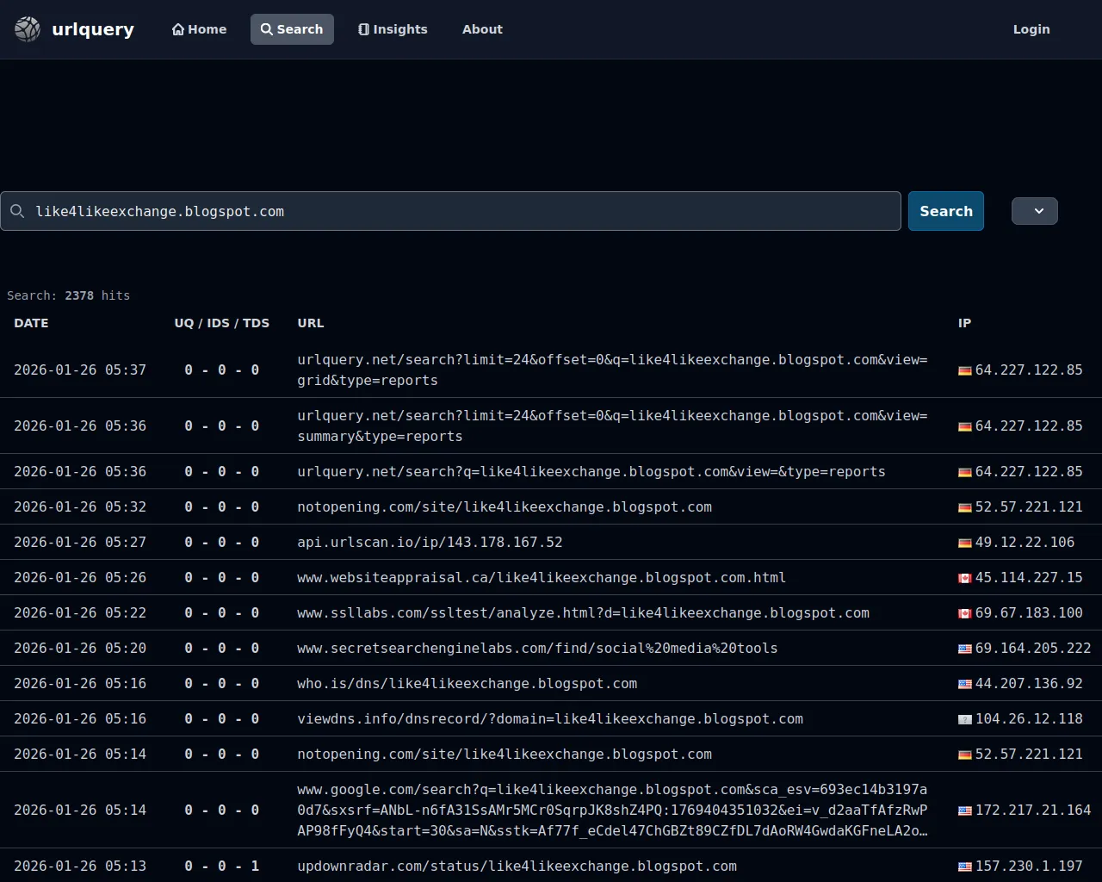Open the About page
Screen dimensions: 1102x882
click(x=482, y=29)
